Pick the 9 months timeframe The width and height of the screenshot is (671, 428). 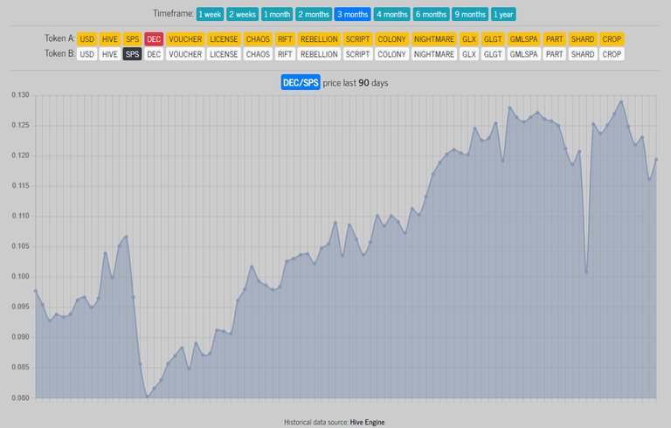[470, 14]
